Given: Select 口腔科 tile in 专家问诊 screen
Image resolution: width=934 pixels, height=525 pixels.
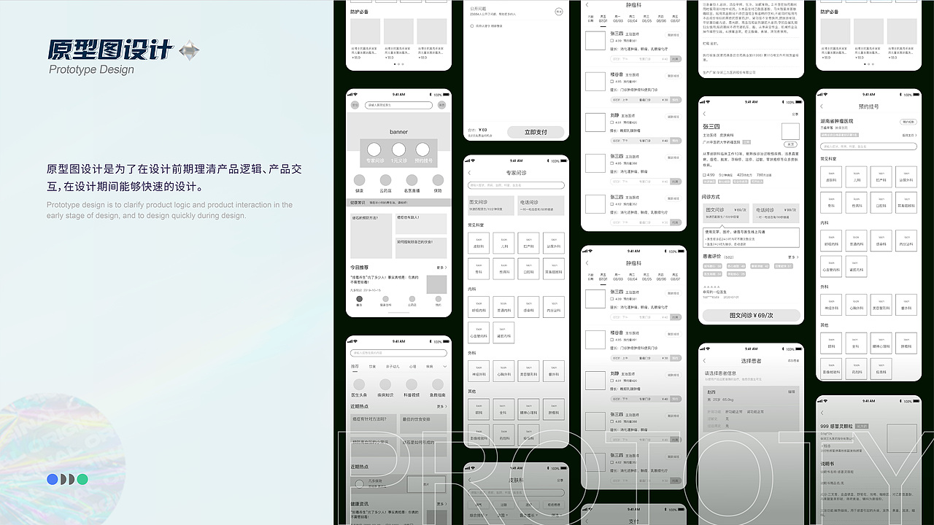Looking at the screenshot, I should coord(528,268).
